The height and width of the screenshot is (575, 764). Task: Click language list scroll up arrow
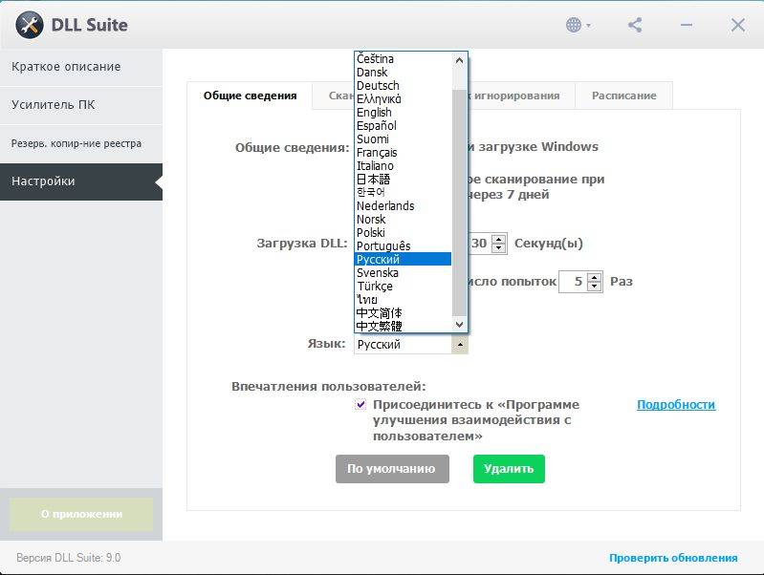tap(459, 60)
